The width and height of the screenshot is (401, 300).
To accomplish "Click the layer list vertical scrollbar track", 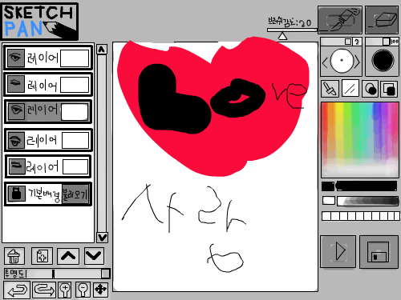I will pos(102,143).
